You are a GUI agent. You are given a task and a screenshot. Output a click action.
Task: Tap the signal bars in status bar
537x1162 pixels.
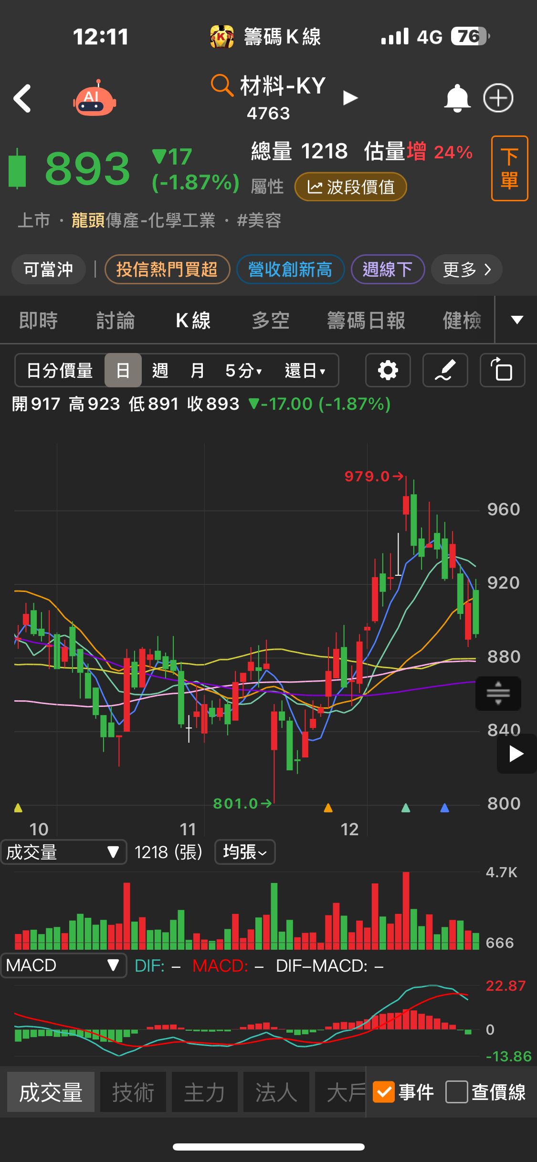(395, 36)
